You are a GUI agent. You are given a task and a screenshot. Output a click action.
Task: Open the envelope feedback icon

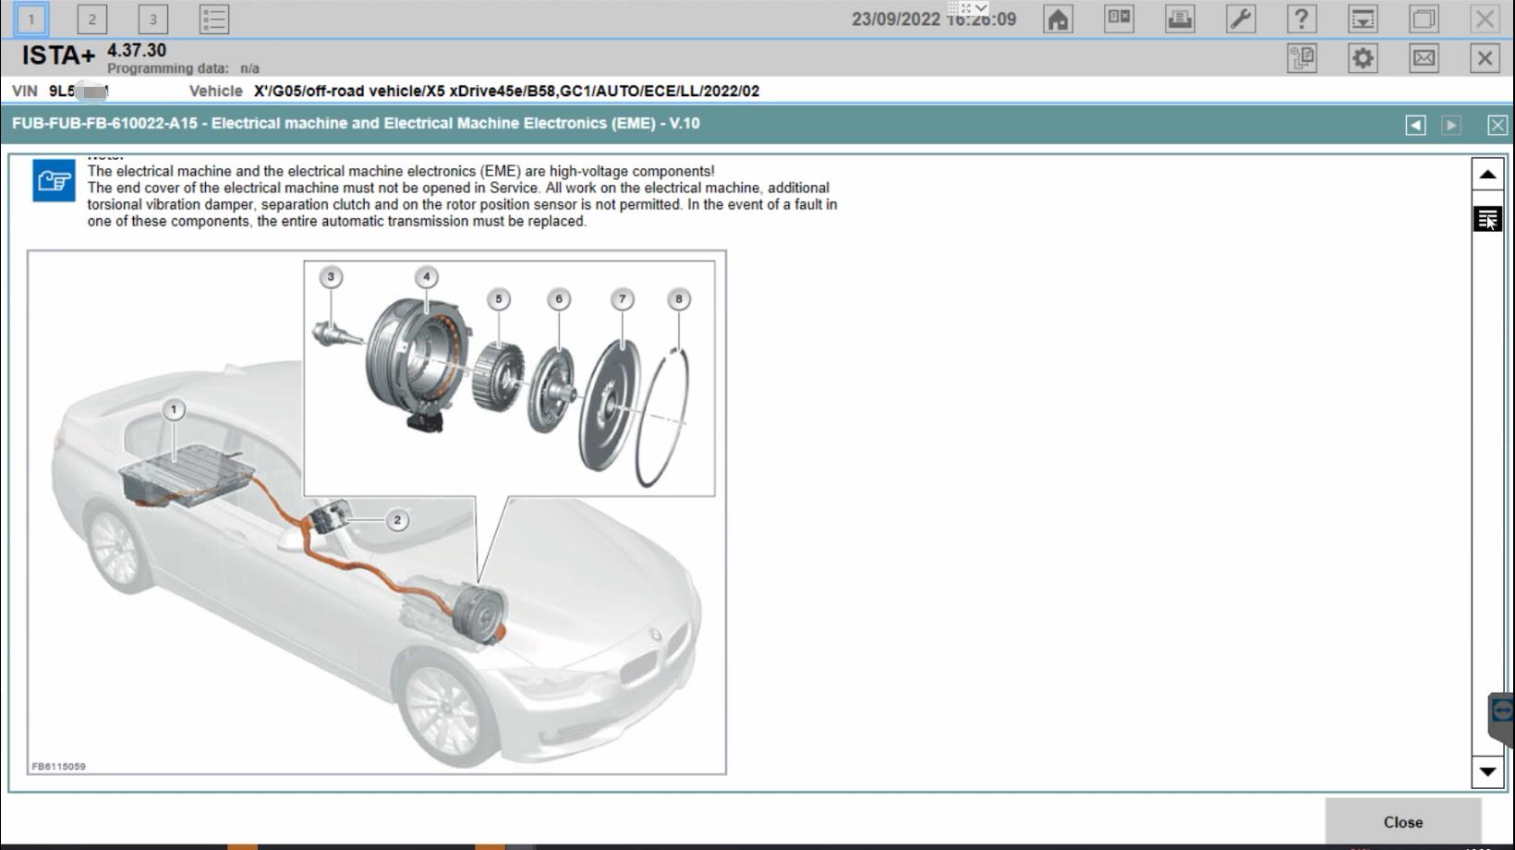[x=1424, y=58]
